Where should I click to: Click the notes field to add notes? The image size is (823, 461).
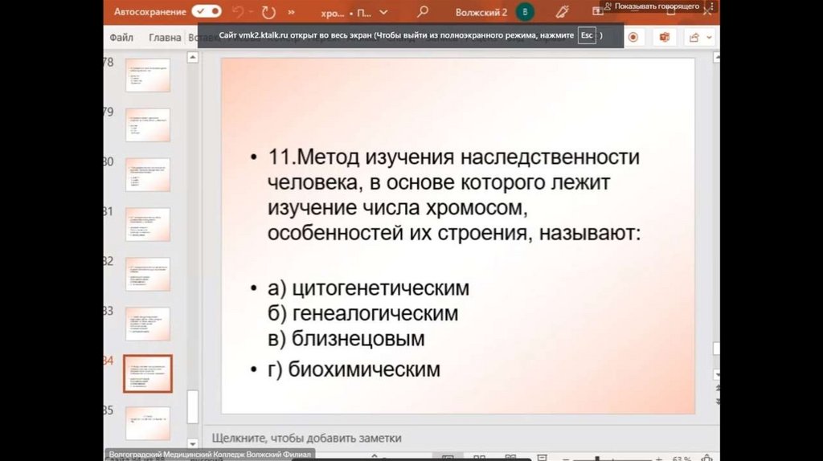306,438
